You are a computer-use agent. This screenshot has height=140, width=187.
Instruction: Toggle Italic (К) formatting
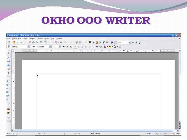[67, 47]
